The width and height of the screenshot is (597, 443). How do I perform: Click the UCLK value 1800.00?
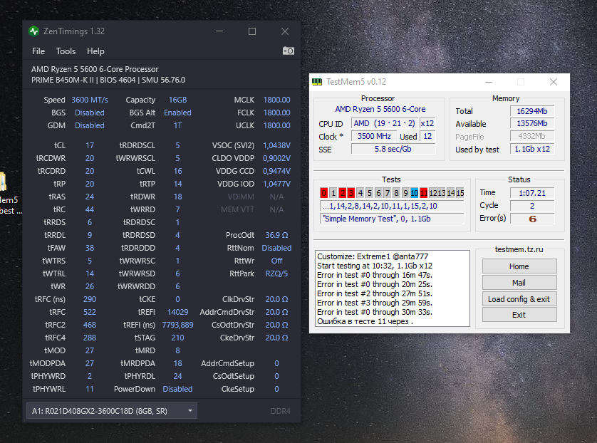[x=277, y=125]
